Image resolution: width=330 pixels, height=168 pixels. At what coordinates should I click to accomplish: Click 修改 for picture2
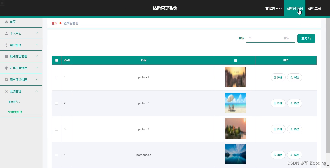(294, 103)
